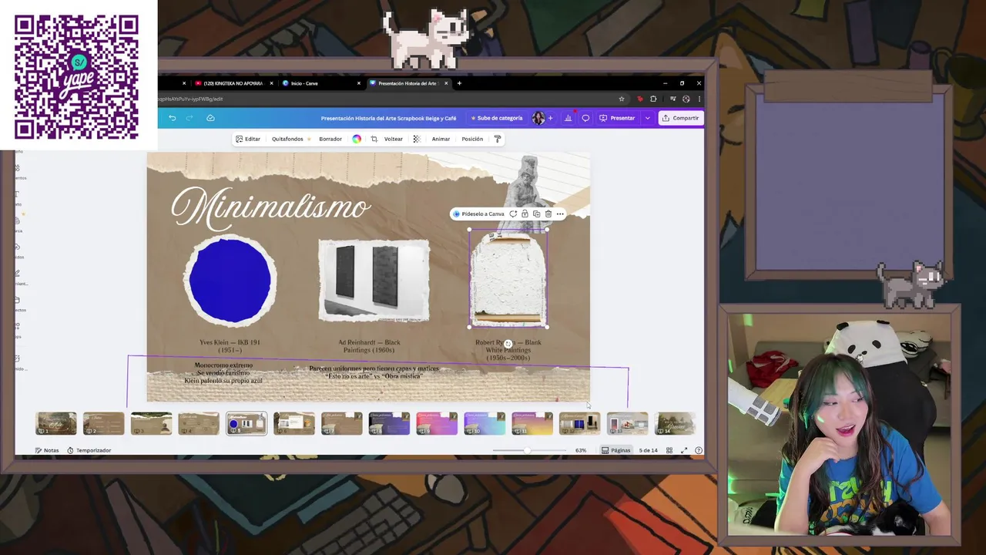
Task: Click the Compartir share button
Action: point(680,118)
